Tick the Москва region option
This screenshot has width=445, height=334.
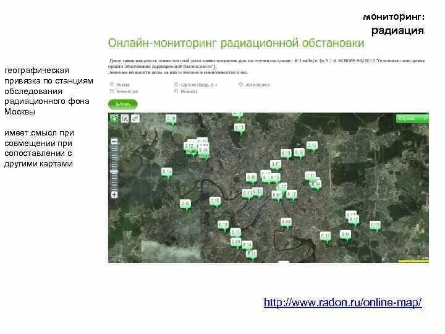click(112, 85)
